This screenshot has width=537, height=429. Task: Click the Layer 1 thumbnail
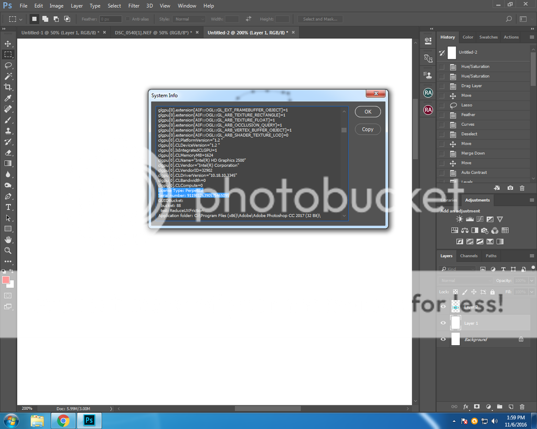click(456, 323)
